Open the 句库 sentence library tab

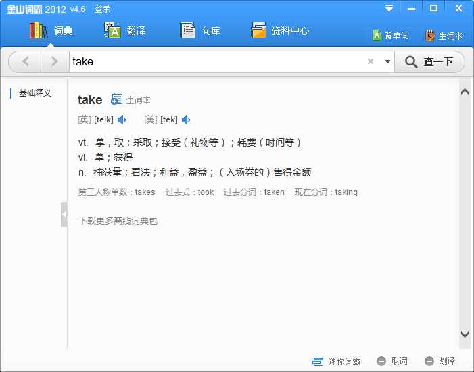[x=200, y=30]
